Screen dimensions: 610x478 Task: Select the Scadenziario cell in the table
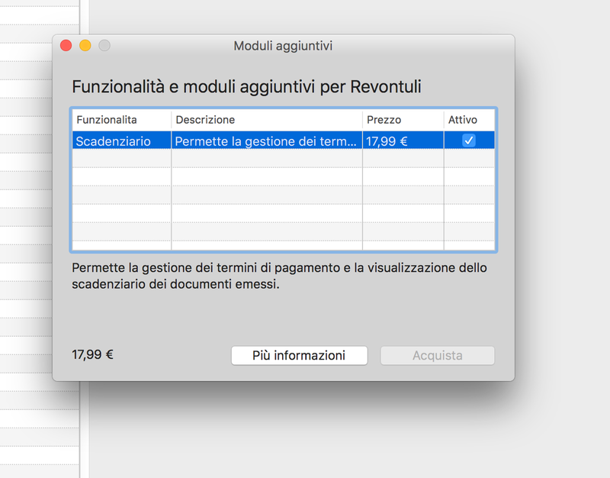[x=121, y=140]
